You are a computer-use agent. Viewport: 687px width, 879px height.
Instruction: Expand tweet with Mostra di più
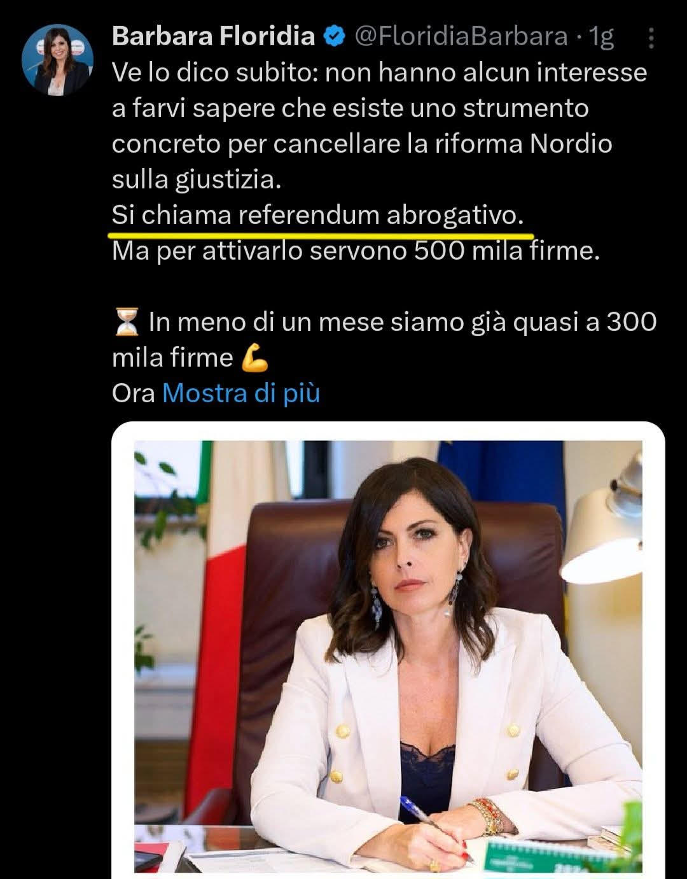point(241,393)
